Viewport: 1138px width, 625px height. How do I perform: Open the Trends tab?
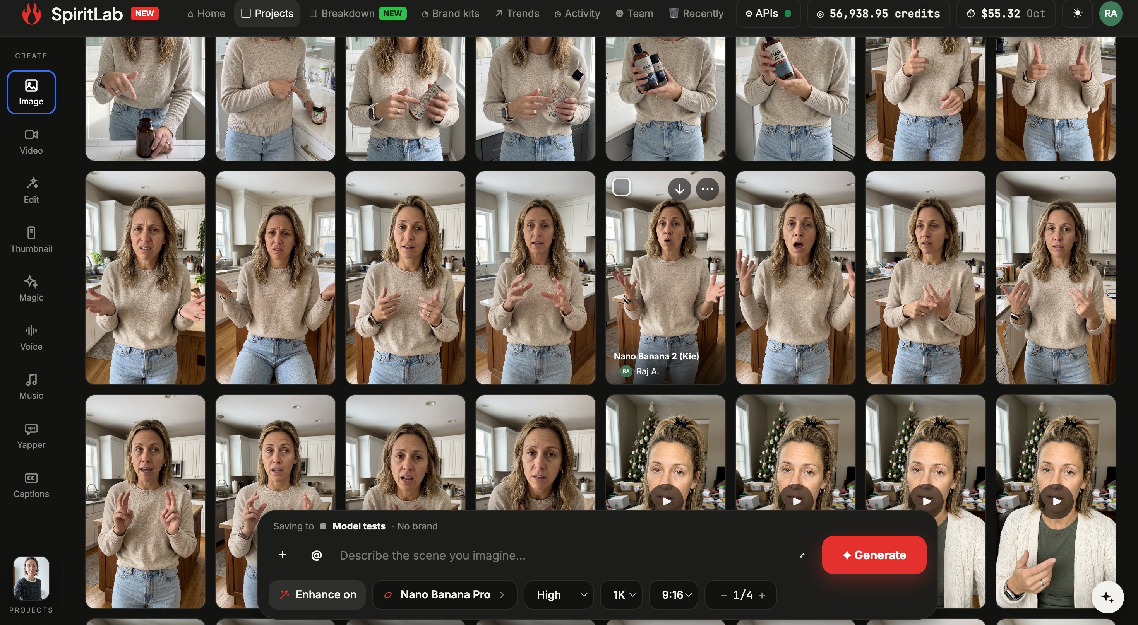(x=517, y=13)
